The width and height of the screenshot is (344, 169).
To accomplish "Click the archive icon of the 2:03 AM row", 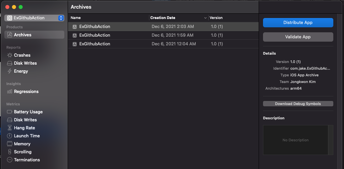I will pyautogui.click(x=75, y=27).
